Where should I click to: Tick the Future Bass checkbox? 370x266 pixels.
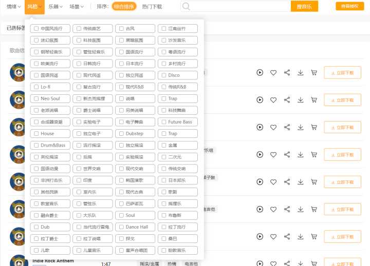[x=164, y=122]
